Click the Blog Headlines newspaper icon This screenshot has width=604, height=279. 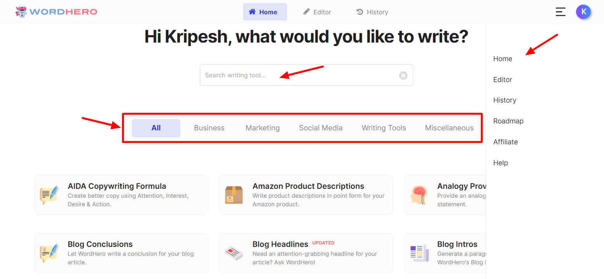click(x=234, y=253)
